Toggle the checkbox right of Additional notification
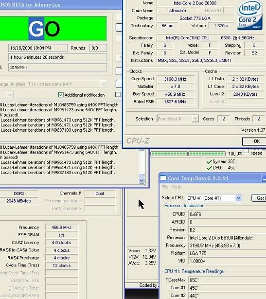Image resolution: width=266 pixels, height=299 pixels. tap(118, 94)
